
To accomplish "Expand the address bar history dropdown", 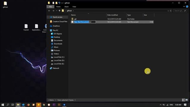I will pos(168,11).
